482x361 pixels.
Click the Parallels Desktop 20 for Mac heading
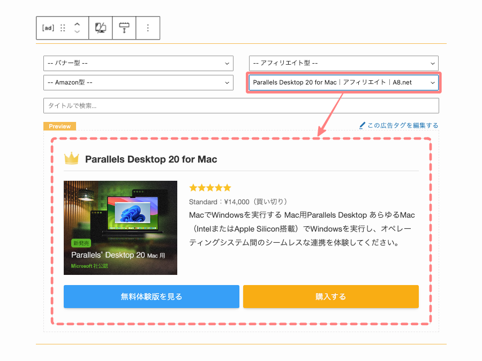(151, 159)
